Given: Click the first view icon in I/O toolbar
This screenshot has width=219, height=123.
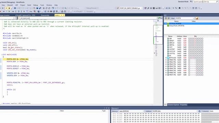Looking at the screenshot, I should [x=166, y=18].
